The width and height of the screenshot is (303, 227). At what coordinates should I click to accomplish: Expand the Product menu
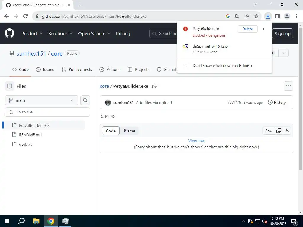[32, 34]
